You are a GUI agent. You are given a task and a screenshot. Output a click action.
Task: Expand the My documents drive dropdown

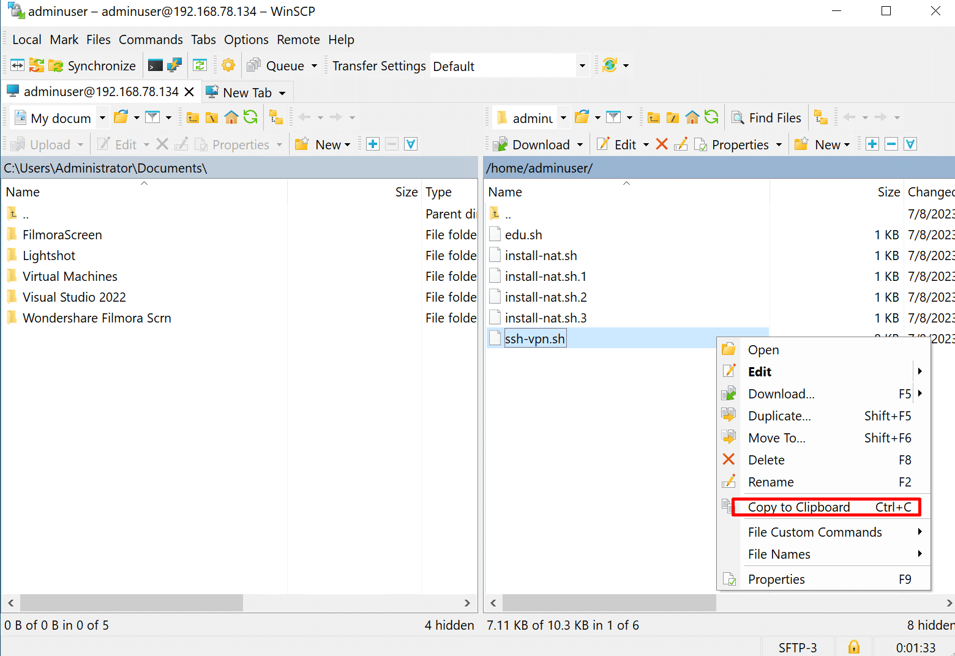pyautogui.click(x=102, y=117)
